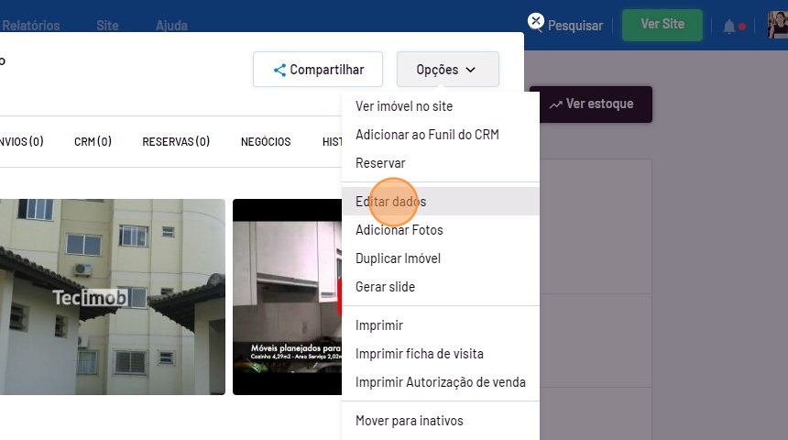This screenshot has height=440, width=788.
Task: Choose Duplicar Imóvel option
Action: click(399, 258)
